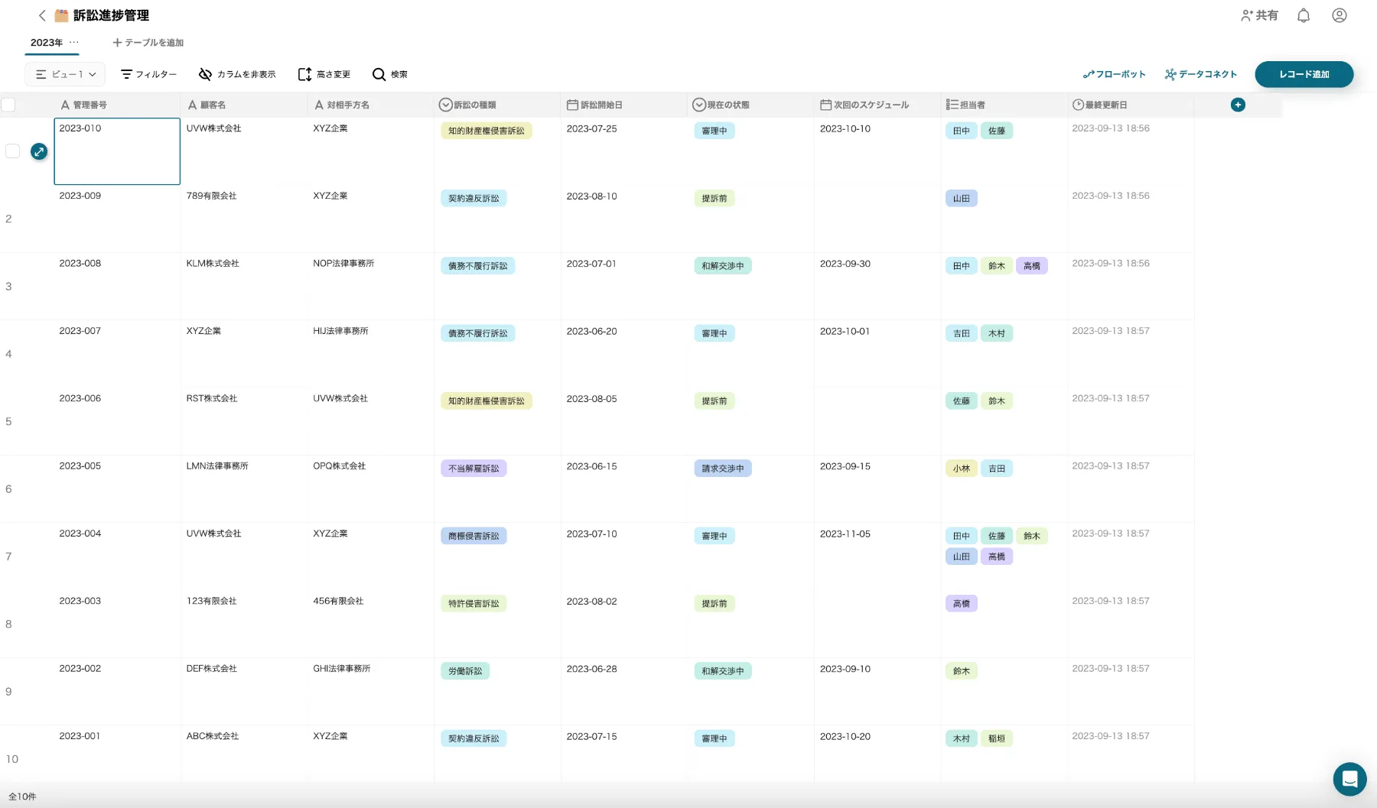Click the 請求交渉中 status in row 2023-005
Screen dimensions: 1377x808
pyautogui.click(x=723, y=469)
